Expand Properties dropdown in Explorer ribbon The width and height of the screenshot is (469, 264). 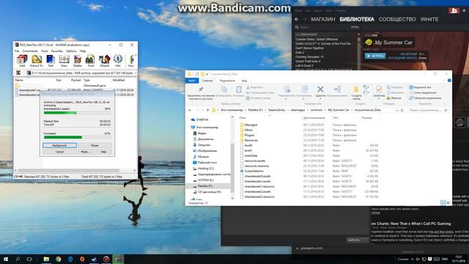coord(379,98)
